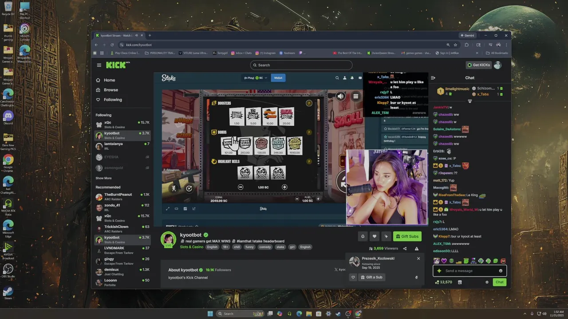
Task: Open asmongold offline channel in sidebar
Action: tap(122, 168)
